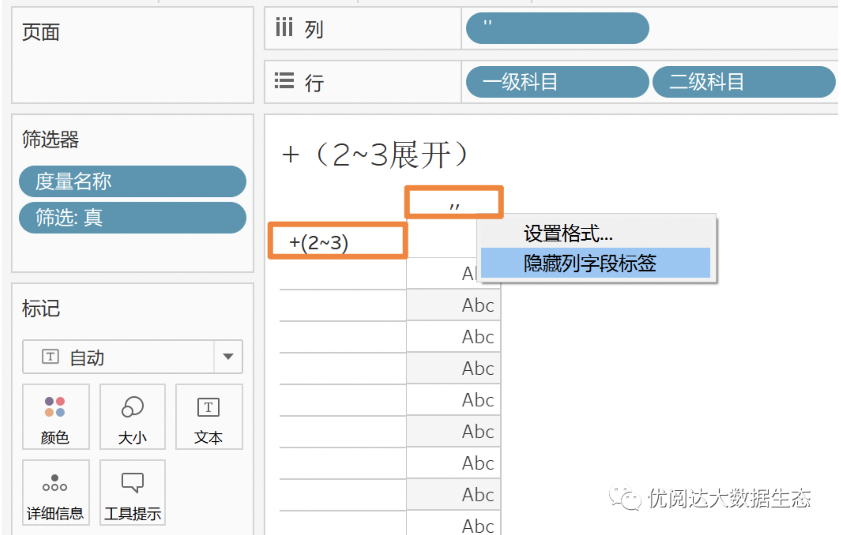Click the Tooltip marks card icon

pos(132,483)
